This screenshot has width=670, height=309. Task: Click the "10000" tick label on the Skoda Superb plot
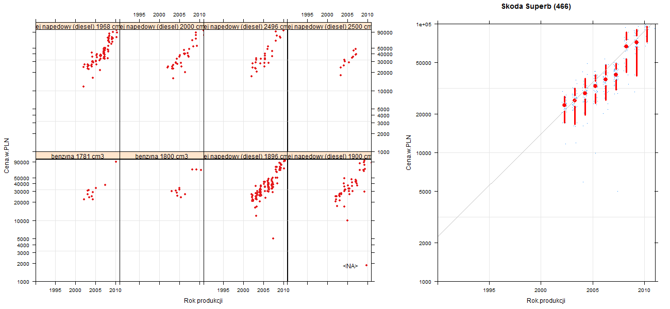[x=424, y=152]
